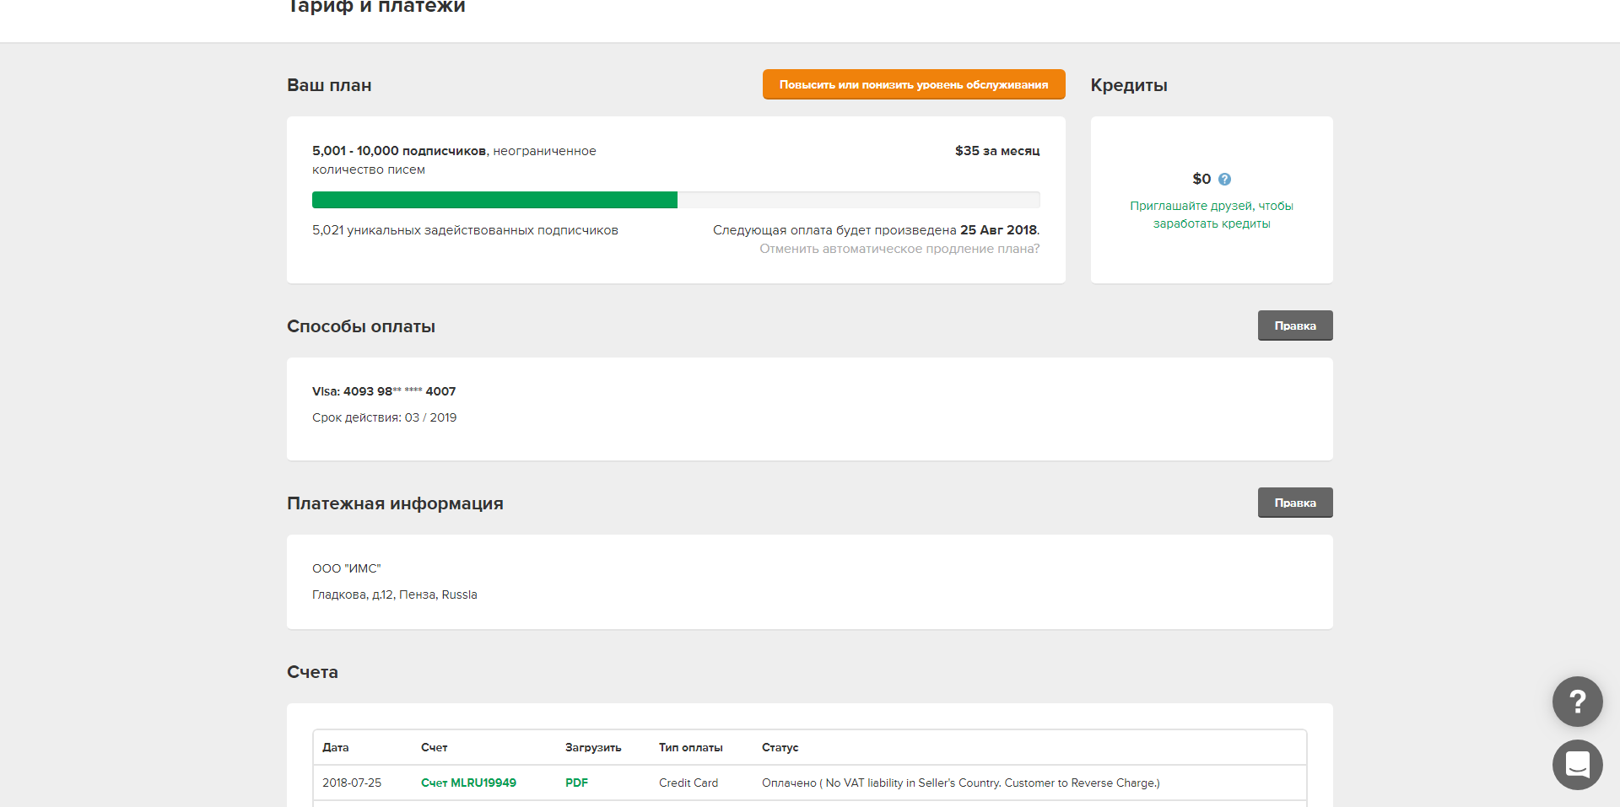This screenshot has height=807, width=1620.
Task: Download the PDF for the 2018-07-25 invoice
Action: pyautogui.click(x=576, y=783)
